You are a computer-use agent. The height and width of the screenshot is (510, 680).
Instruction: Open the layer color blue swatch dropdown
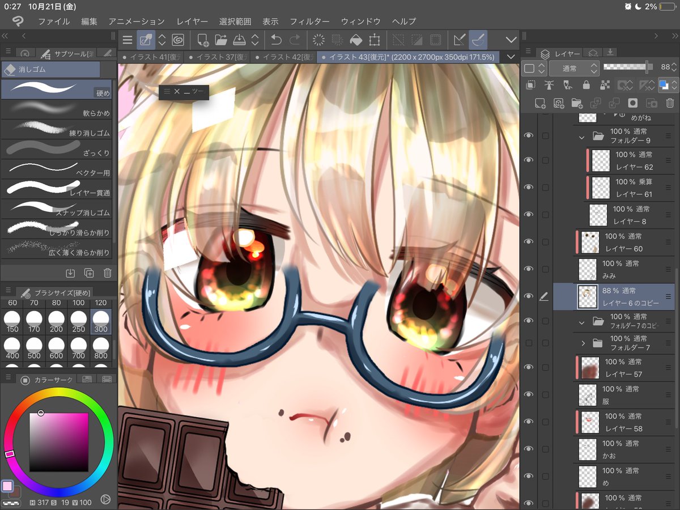[x=668, y=85]
